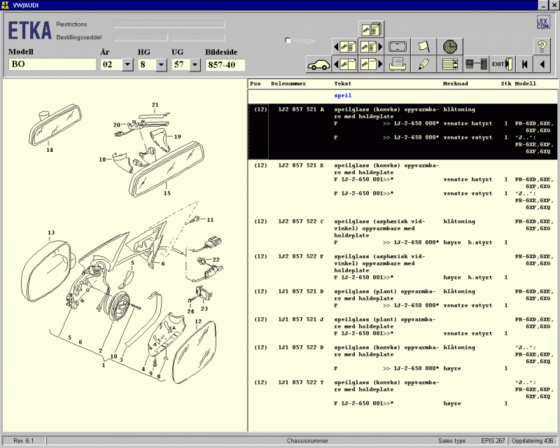
Task: Click the previous page left arrow button
Action: click(x=541, y=64)
